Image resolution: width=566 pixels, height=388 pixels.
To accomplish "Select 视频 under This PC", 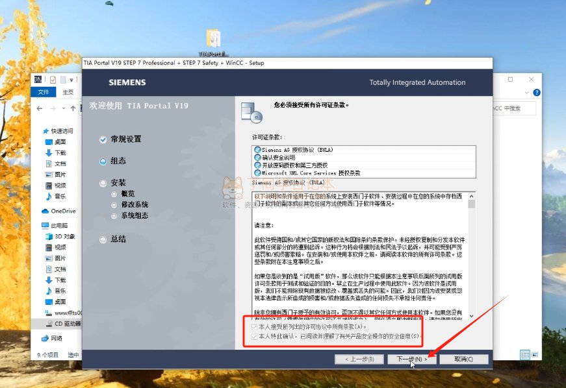I will click(56, 247).
